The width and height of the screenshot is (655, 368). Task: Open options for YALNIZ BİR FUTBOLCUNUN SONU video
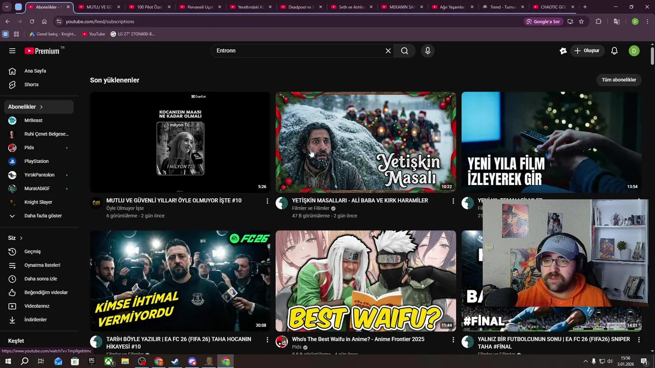pyautogui.click(x=639, y=340)
